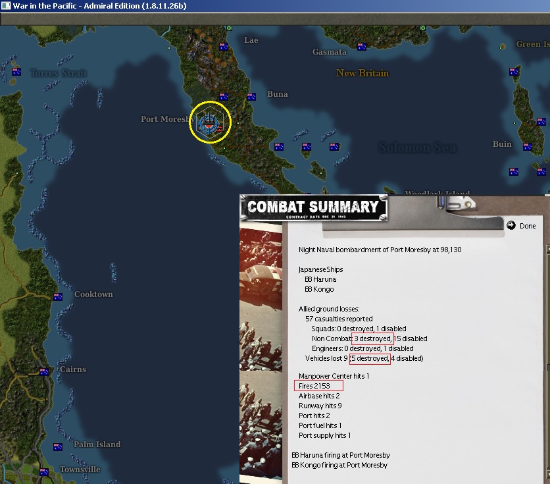Viewport: 550px width, 484px height.
Task: Click the New Britain region label
Action: coord(362,73)
